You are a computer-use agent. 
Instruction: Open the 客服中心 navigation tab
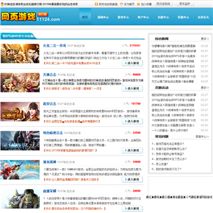(183, 17)
